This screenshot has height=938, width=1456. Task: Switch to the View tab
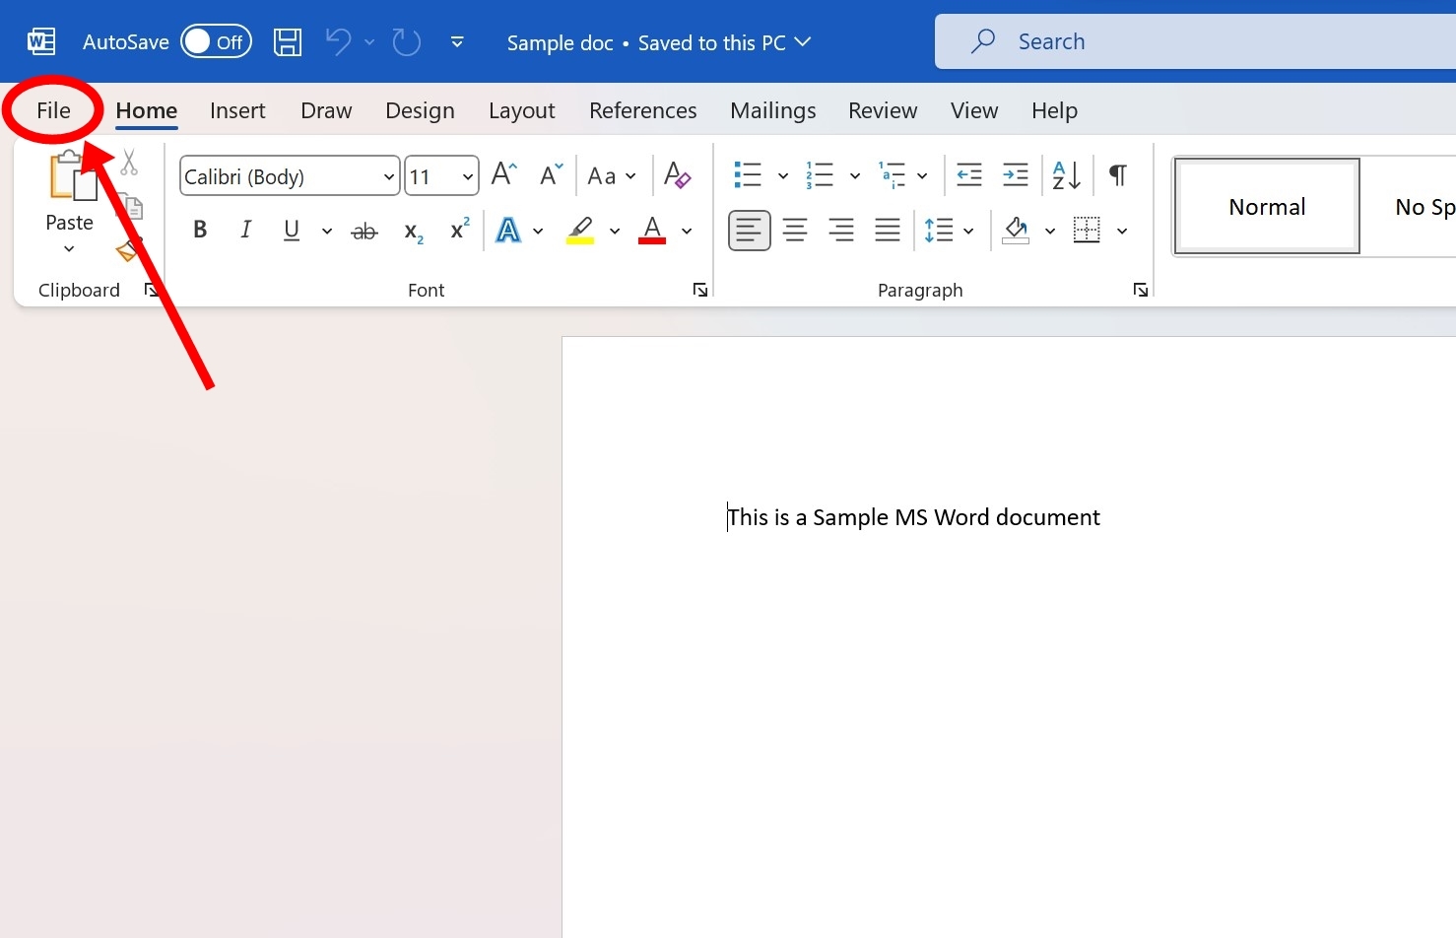point(974,110)
